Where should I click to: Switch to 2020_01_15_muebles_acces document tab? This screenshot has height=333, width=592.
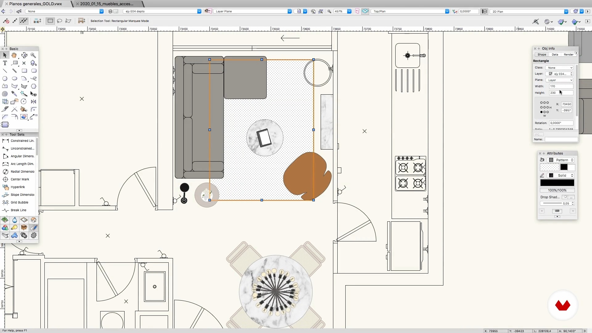(x=107, y=4)
